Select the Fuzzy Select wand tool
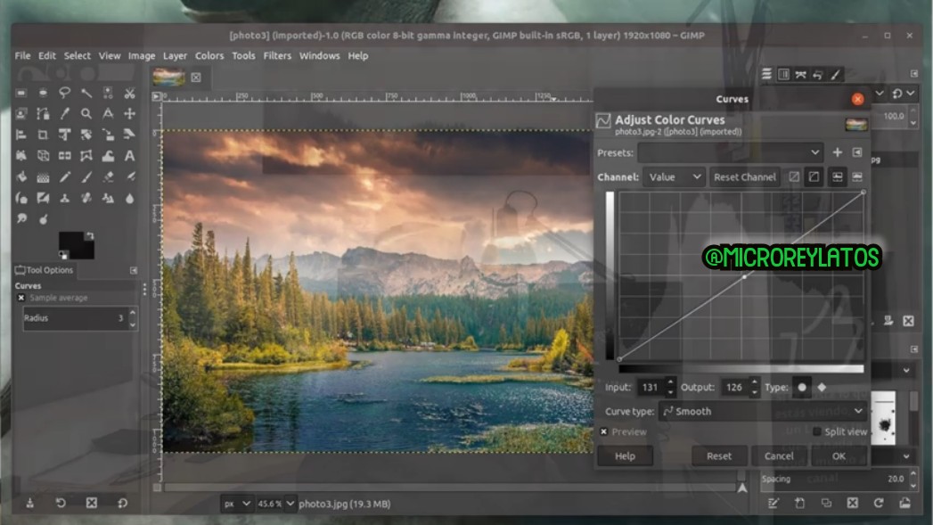 (86, 93)
